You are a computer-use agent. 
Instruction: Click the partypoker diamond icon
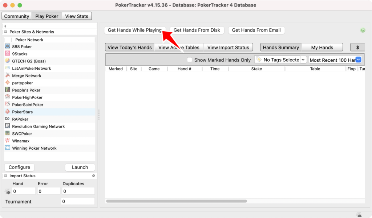(8, 82)
